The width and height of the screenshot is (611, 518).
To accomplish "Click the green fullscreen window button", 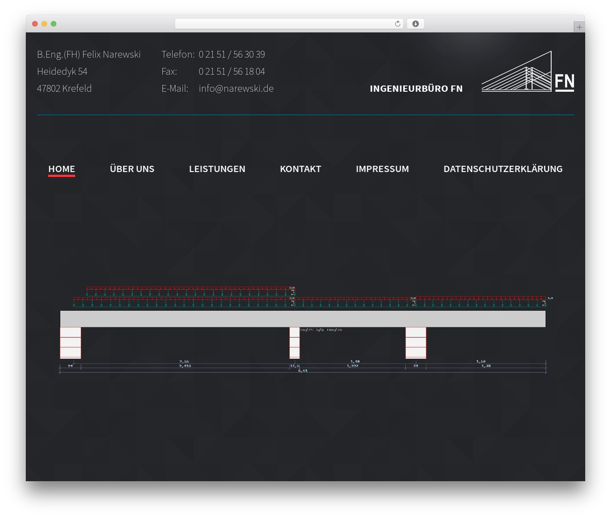I will [x=53, y=24].
